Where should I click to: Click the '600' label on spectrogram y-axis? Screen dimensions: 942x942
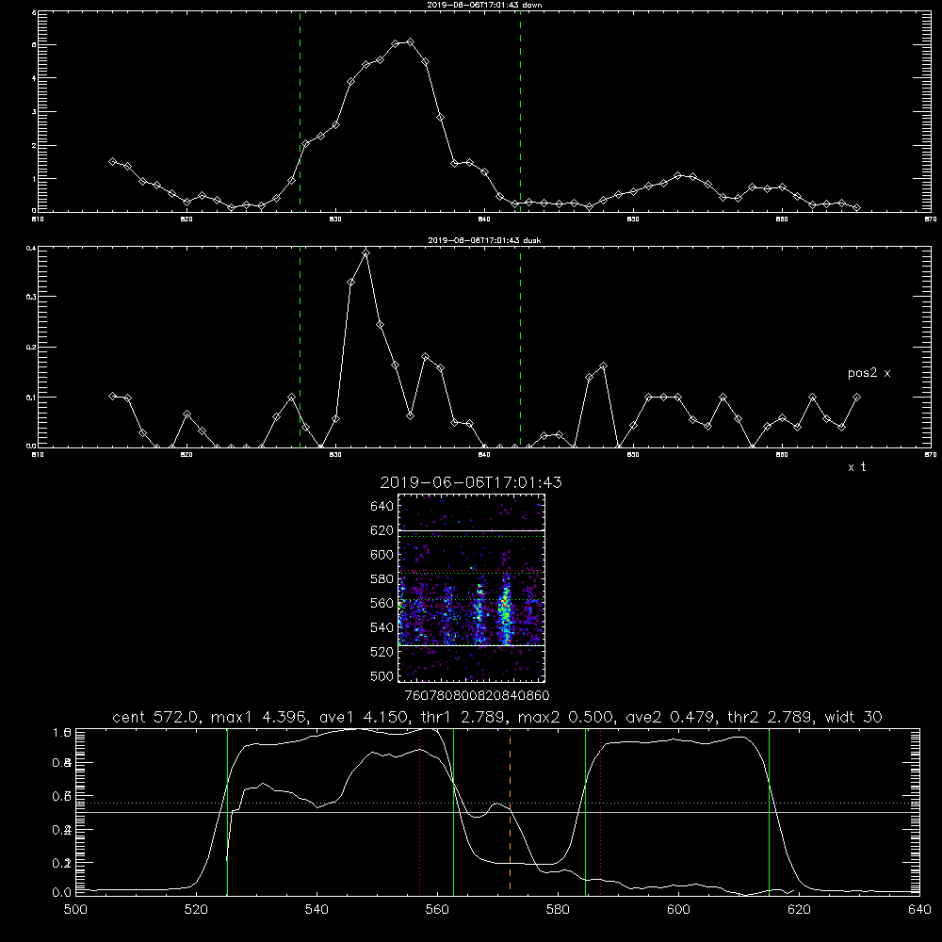click(382, 555)
